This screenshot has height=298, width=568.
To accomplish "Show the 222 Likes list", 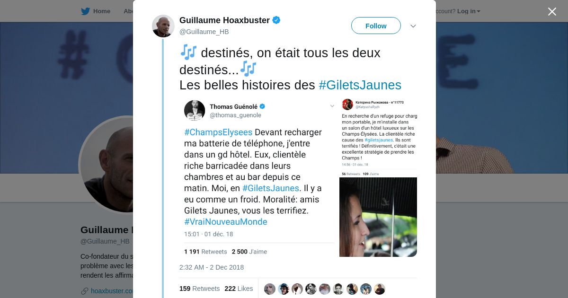I will (x=239, y=289).
